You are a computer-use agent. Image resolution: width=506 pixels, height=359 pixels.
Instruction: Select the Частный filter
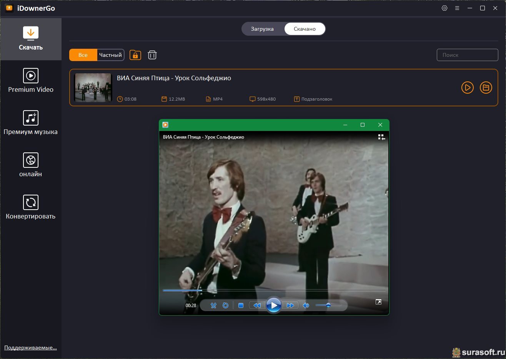tap(110, 55)
